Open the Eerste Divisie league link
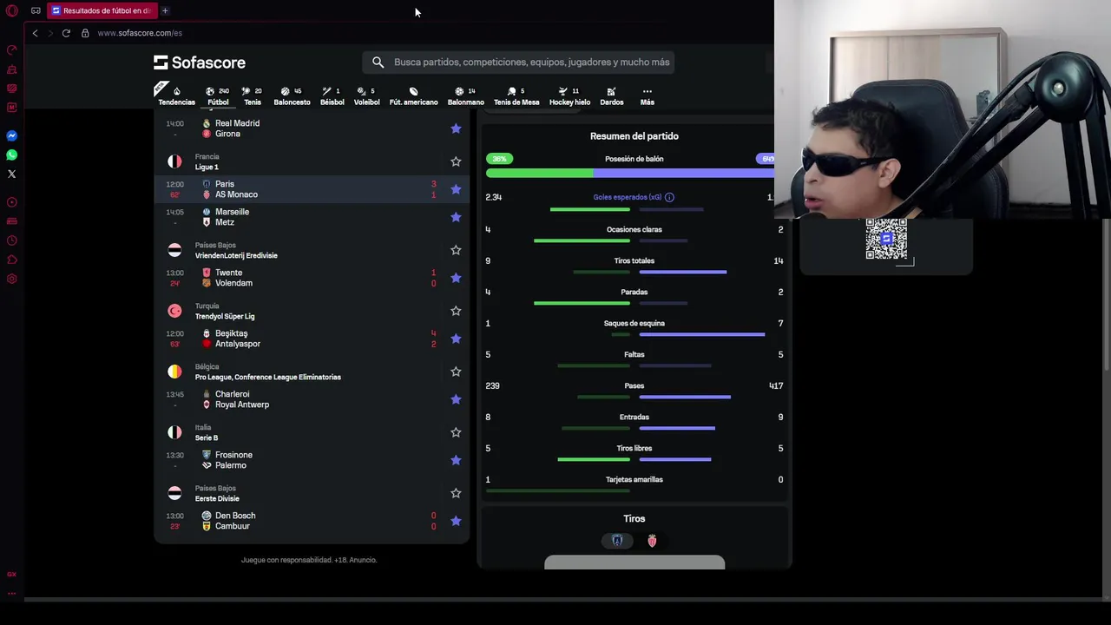The width and height of the screenshot is (1111, 625). pos(217,498)
